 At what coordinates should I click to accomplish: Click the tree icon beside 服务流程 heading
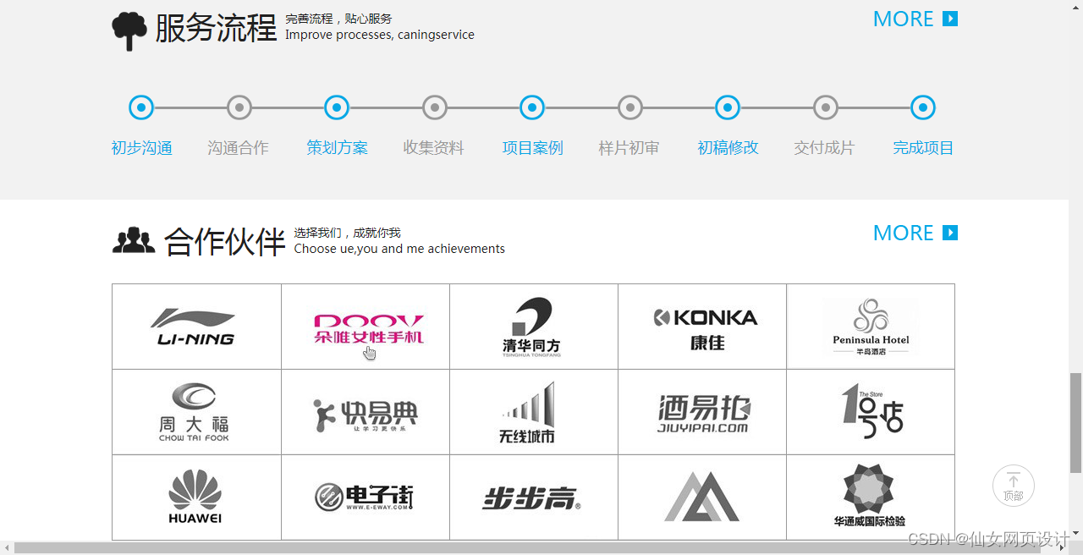coord(129,28)
